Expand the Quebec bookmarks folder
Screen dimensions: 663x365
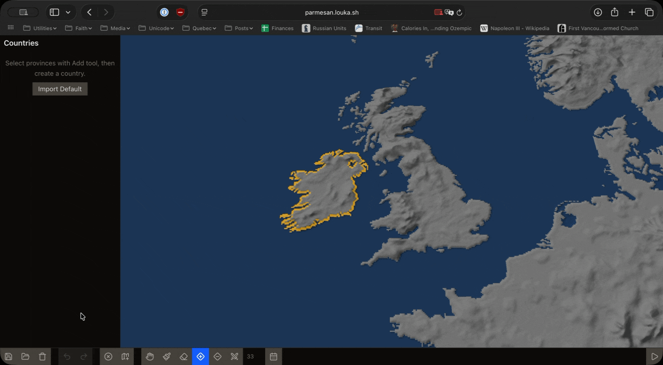point(199,28)
